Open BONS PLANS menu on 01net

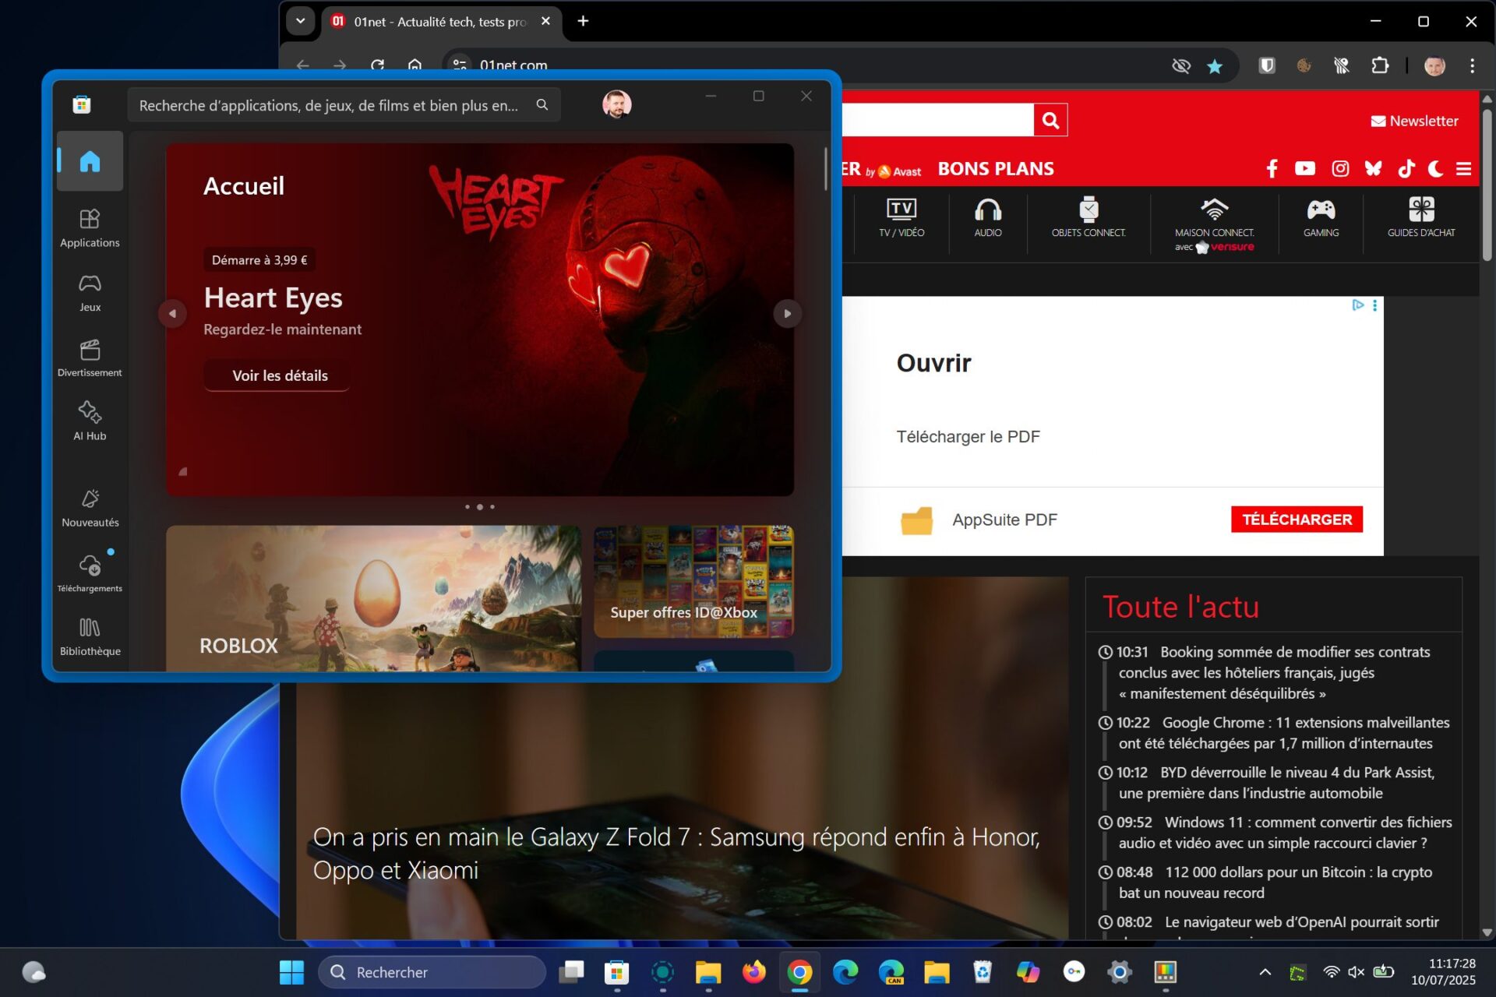pyautogui.click(x=995, y=169)
